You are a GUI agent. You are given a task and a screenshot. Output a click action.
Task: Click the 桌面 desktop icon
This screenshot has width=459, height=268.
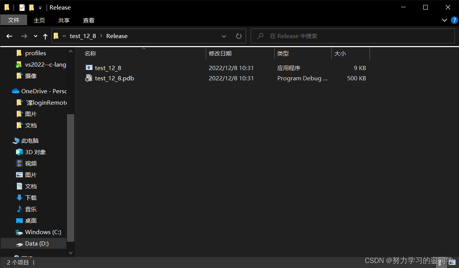click(x=19, y=221)
